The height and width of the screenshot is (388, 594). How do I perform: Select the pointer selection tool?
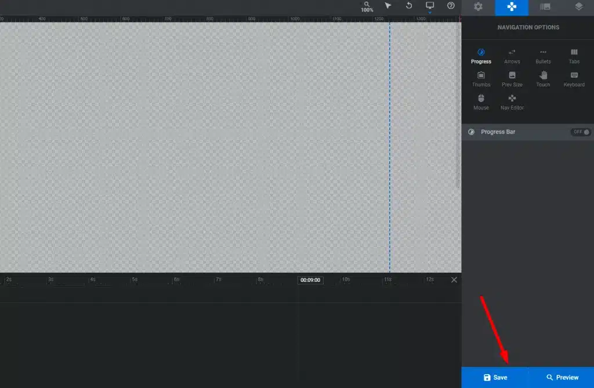(x=388, y=6)
